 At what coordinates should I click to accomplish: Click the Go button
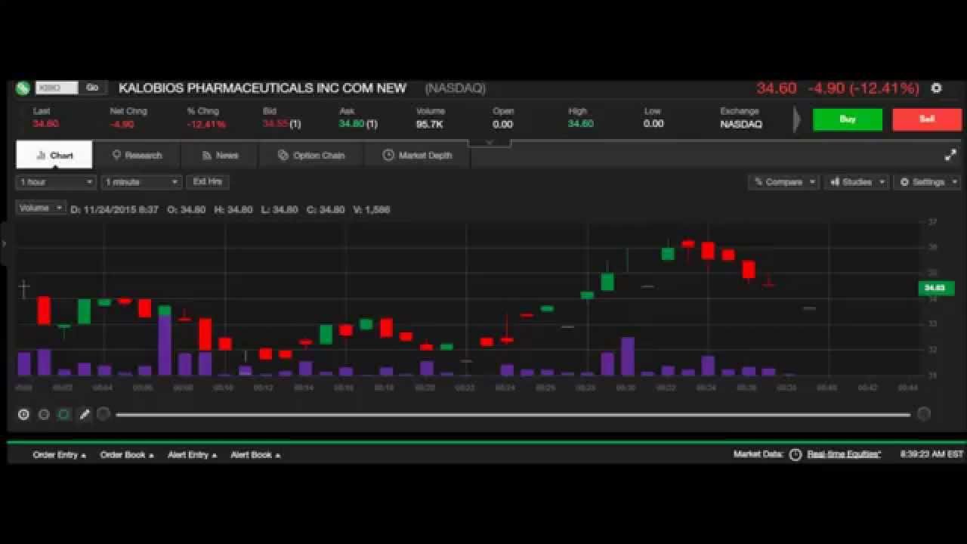(x=92, y=88)
